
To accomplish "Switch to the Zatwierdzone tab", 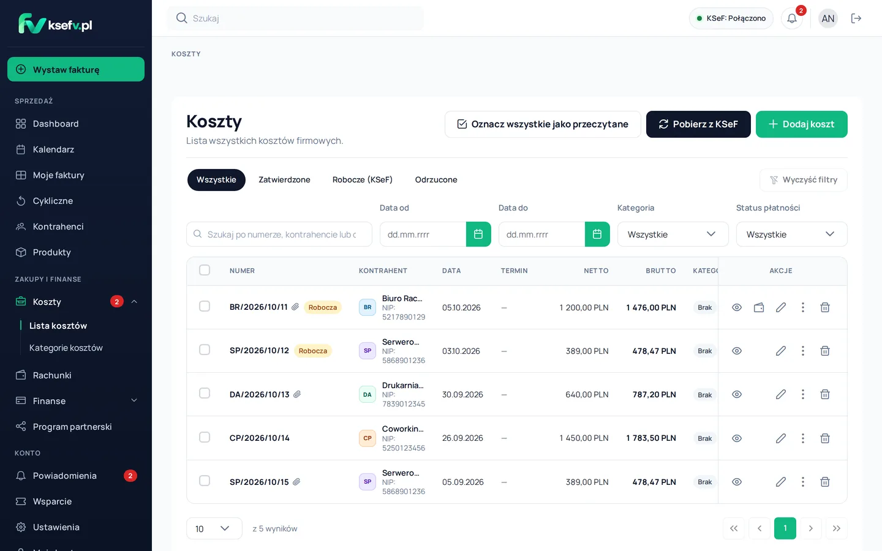I will (x=284, y=180).
